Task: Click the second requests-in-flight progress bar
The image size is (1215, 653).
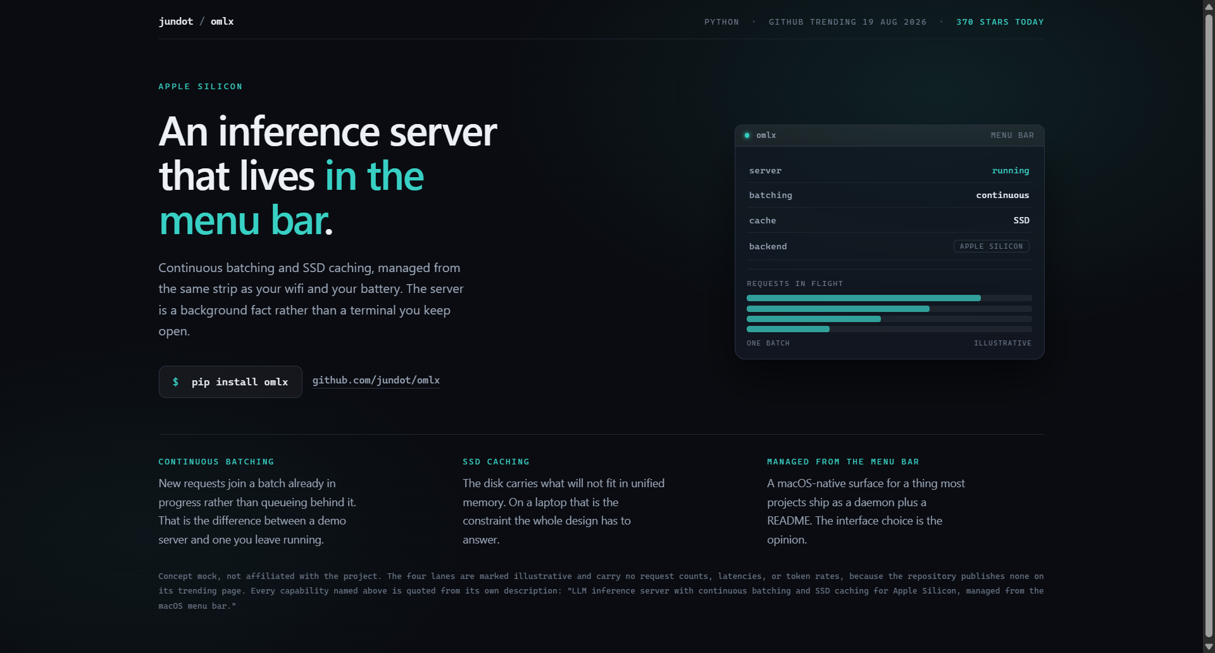Action: tap(889, 309)
